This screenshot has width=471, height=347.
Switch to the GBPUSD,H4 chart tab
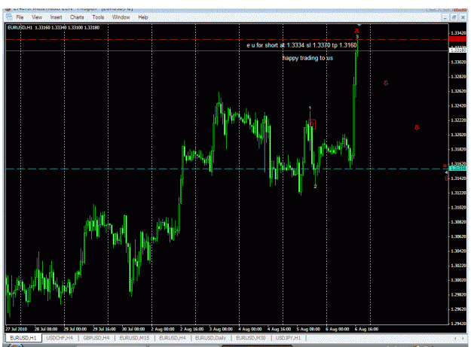click(x=96, y=338)
